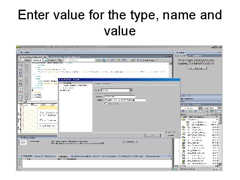Screen dimensions: 240x180
Task: Click the Synchronize icon in Files panel
Action: [212, 111]
